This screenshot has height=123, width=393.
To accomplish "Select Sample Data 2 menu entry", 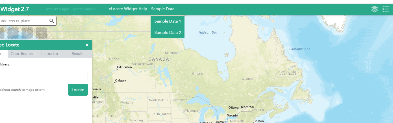I will pos(168,32).
